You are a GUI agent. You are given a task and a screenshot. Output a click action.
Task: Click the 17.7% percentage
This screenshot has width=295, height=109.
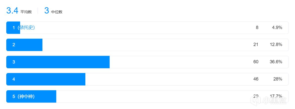click(x=276, y=96)
